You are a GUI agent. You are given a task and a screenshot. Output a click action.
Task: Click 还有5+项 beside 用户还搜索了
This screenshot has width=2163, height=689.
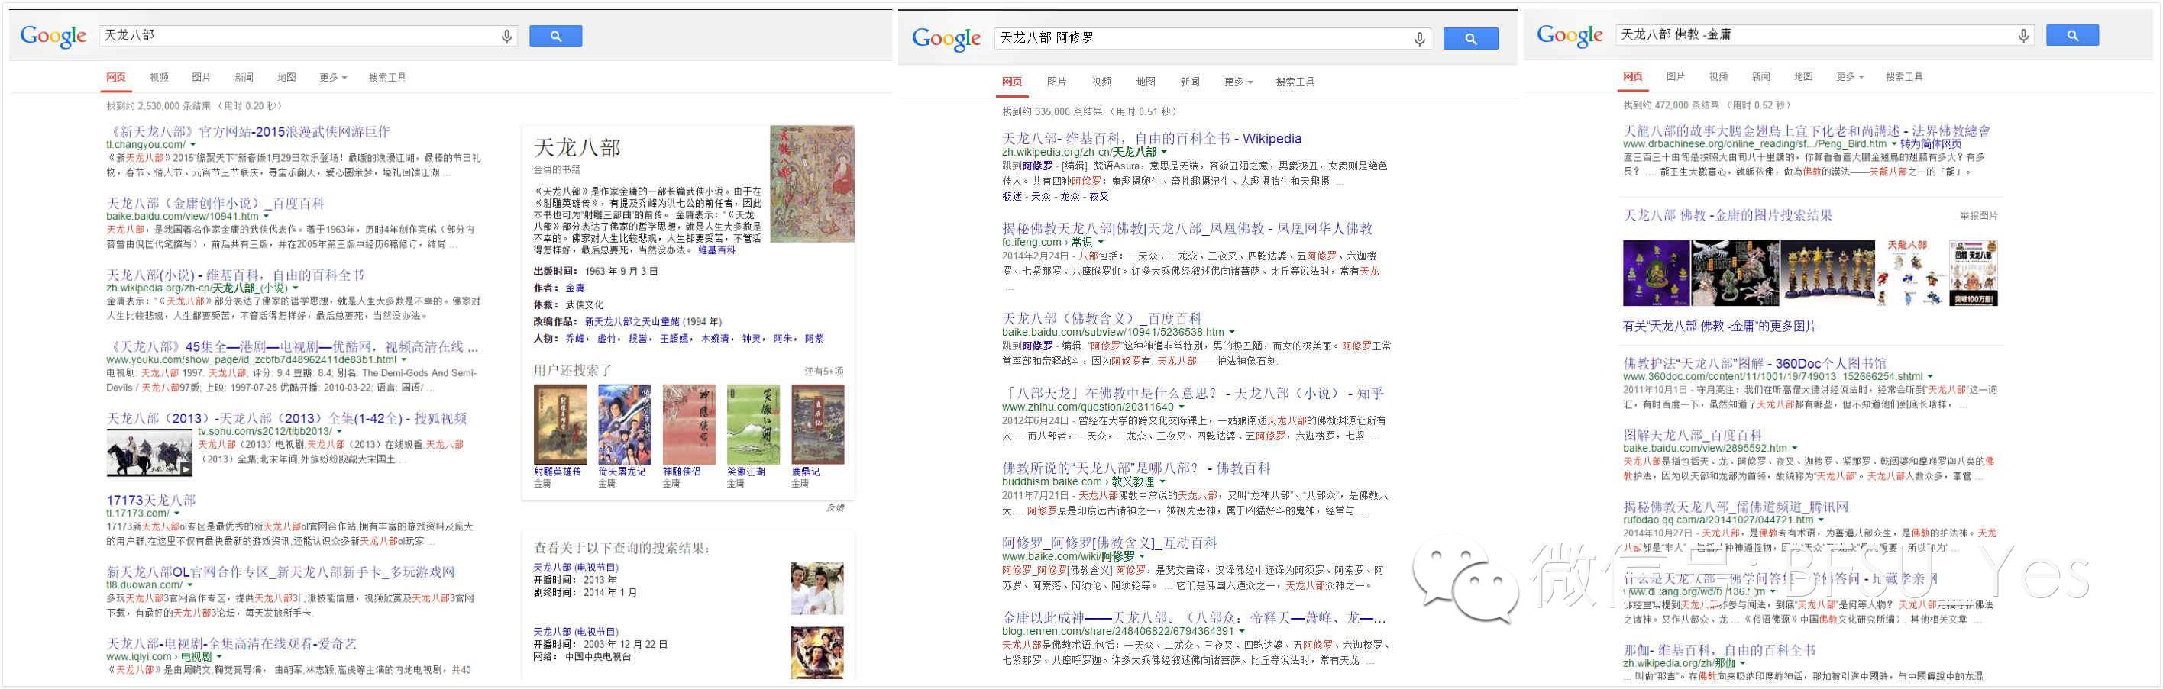click(823, 371)
